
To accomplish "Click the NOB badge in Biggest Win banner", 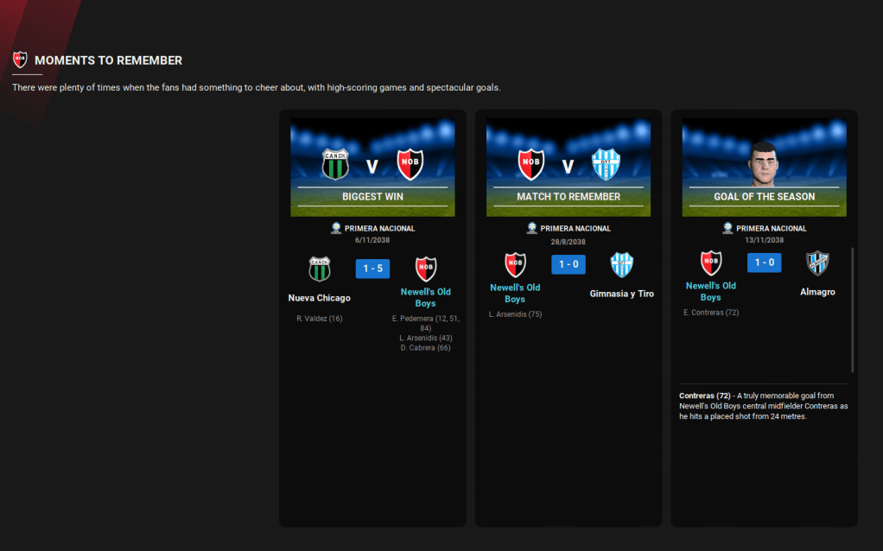I will coord(410,164).
